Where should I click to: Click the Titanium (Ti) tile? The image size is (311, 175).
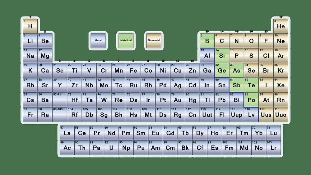tap(74, 70)
